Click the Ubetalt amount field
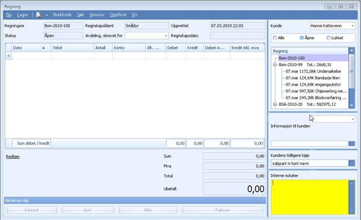361x220 pixels. tap(234, 189)
